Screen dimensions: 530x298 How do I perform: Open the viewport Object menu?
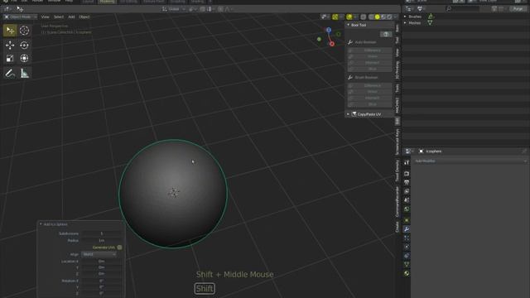point(84,17)
